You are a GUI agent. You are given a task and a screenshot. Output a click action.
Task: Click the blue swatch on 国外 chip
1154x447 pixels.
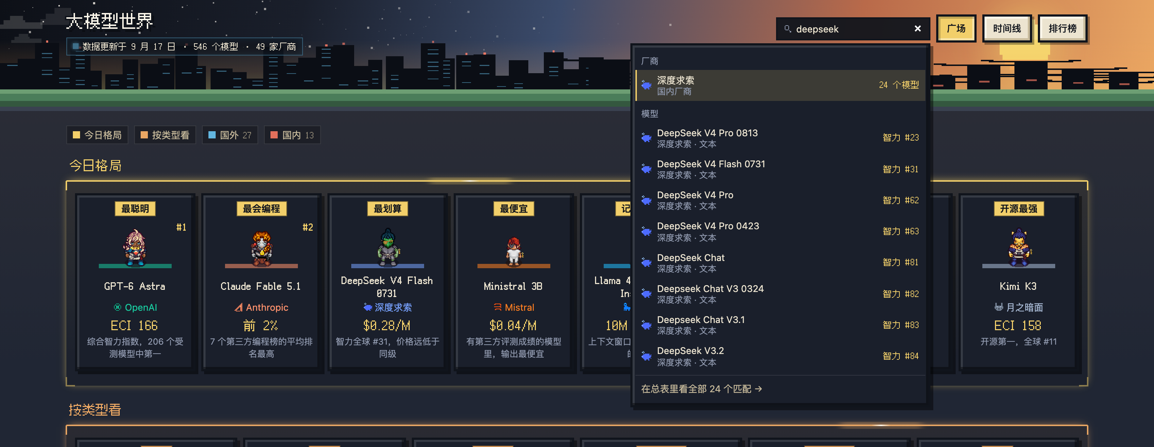[x=212, y=135]
